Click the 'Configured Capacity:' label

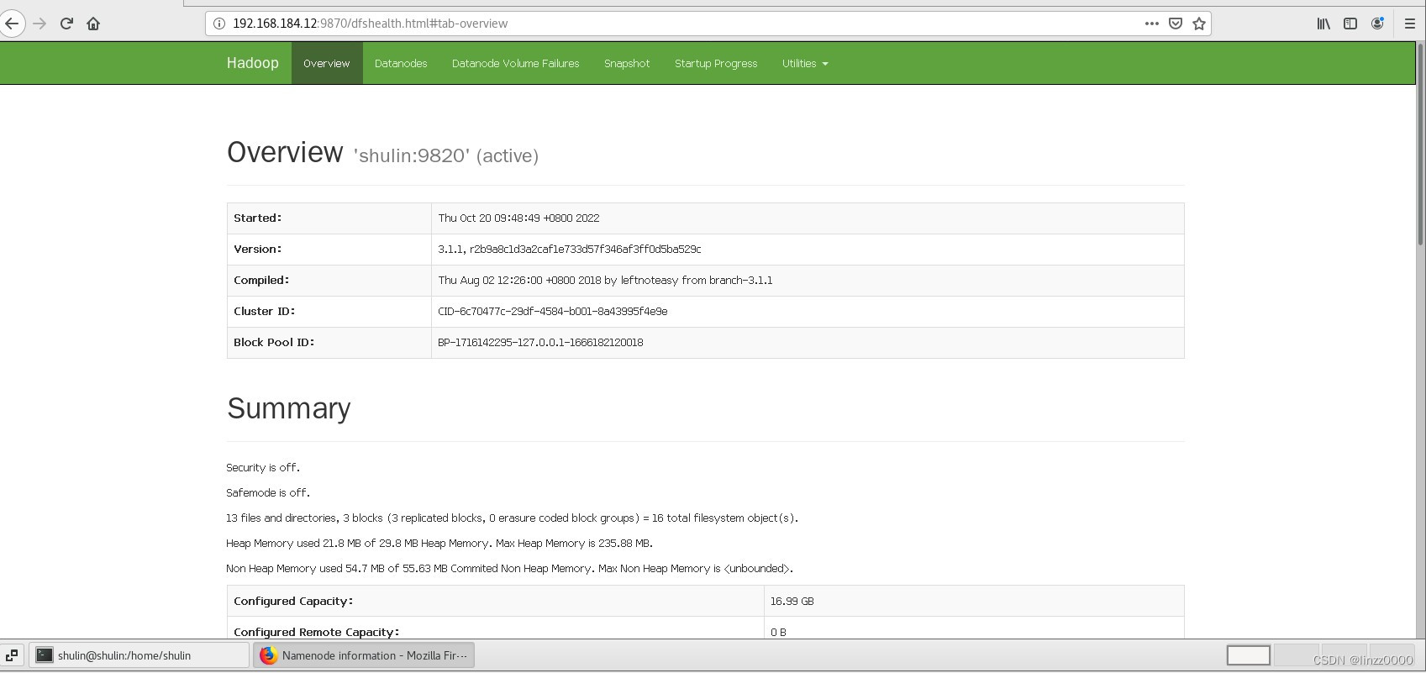pyautogui.click(x=293, y=601)
